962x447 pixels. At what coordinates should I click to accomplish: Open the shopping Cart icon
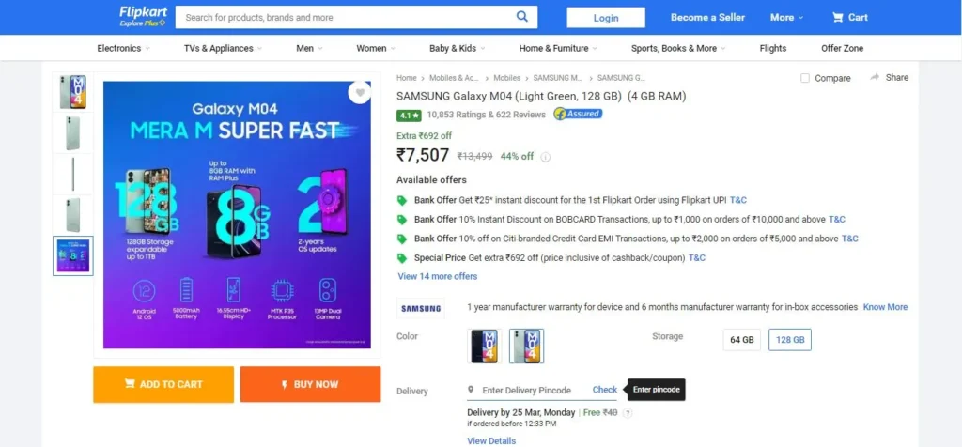coord(837,17)
